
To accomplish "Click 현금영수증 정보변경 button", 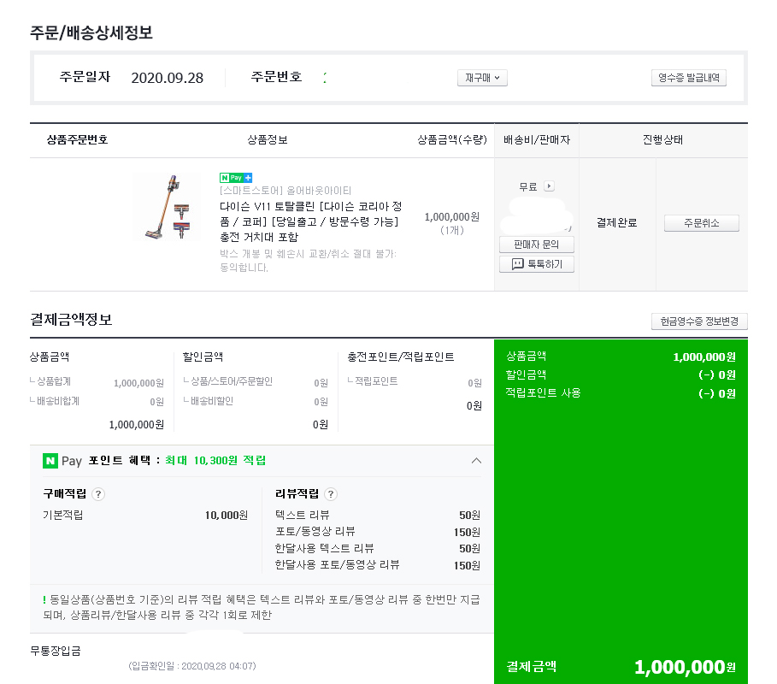I will point(699,321).
